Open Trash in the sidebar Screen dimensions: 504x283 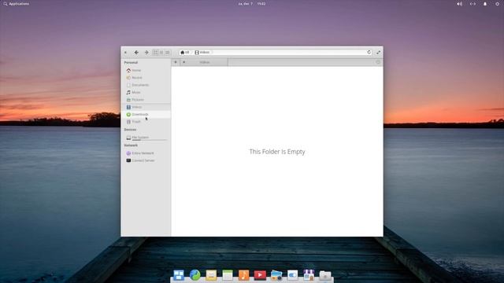coord(146,122)
